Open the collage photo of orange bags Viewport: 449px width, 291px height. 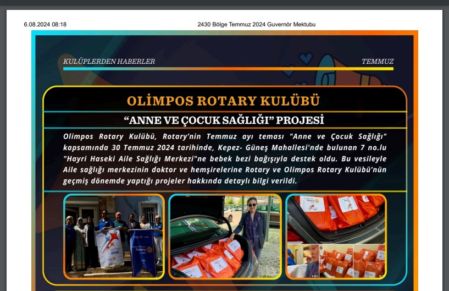tap(336, 237)
